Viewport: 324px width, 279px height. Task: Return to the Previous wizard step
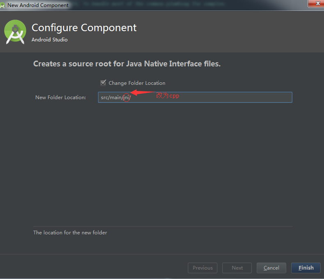(203, 268)
